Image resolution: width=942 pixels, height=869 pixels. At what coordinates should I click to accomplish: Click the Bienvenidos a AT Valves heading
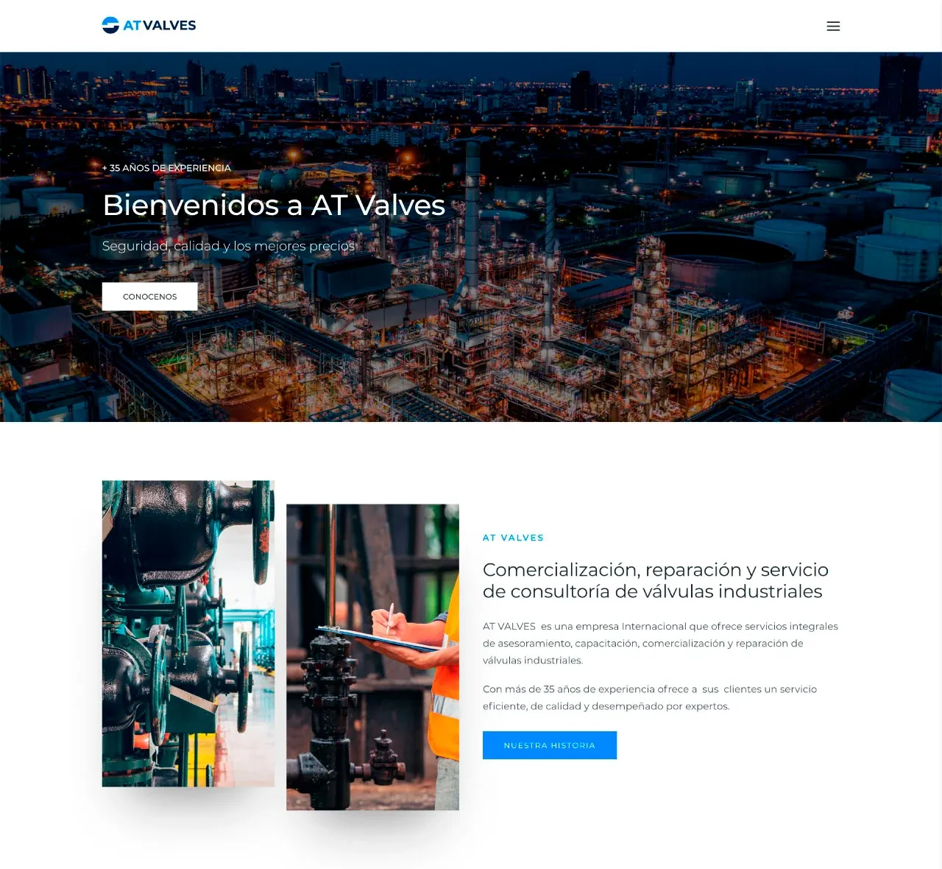[274, 205]
